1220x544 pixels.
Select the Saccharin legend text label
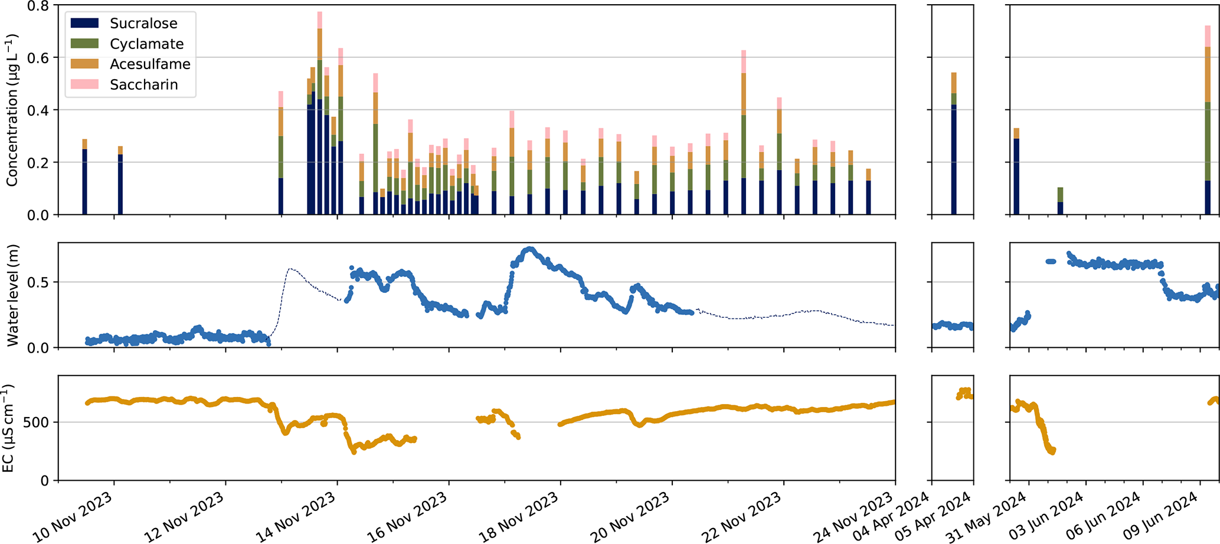pyautogui.click(x=143, y=84)
